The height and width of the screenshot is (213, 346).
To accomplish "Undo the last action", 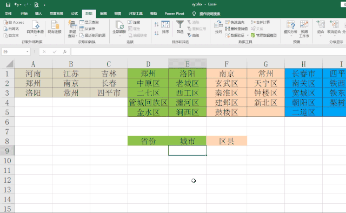I will click(16, 5).
